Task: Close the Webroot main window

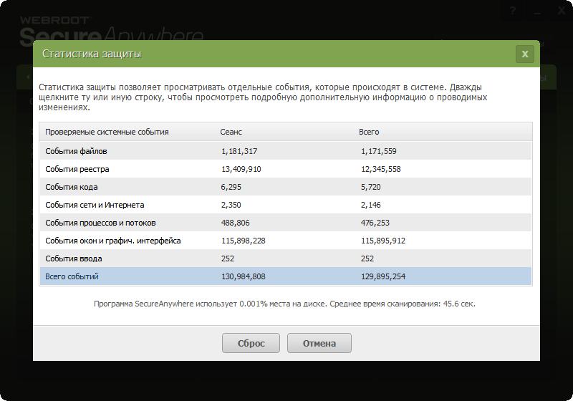Action: (562, 11)
